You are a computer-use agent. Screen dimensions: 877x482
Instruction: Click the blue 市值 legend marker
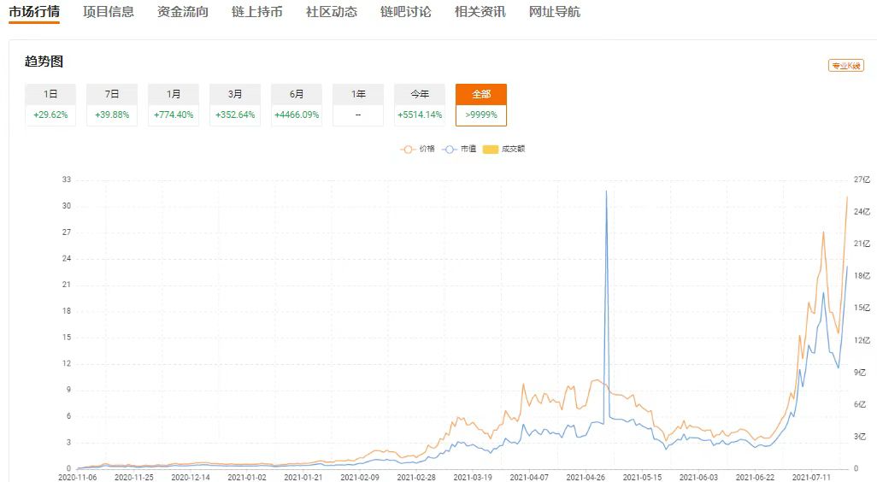tap(449, 150)
